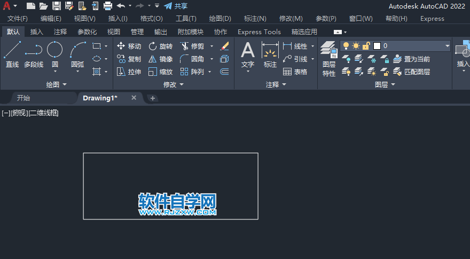Switch to the Express Tools ribbon tab
Screen dimensions: 470x259
[259, 32]
